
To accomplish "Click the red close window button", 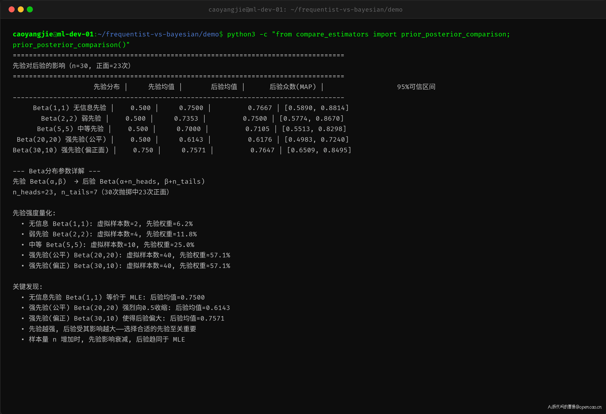I will click(11, 9).
